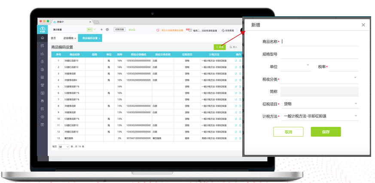Click the 取消 button in the dialog
Image resolution: width=375 pixels, height=183 pixels.
coord(288,132)
